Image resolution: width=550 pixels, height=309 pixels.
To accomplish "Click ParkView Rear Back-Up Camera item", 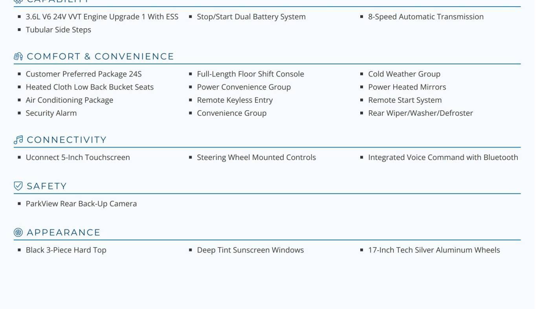I will pos(81,204).
